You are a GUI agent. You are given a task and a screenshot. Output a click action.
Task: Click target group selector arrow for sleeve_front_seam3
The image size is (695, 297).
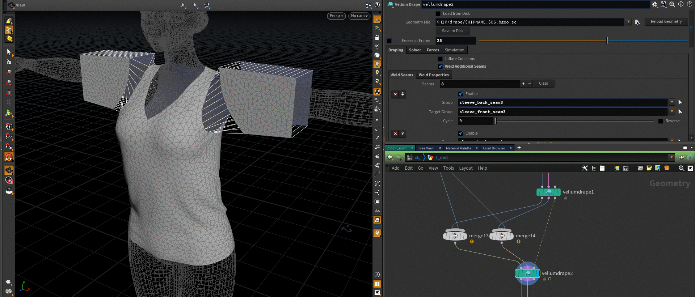pyautogui.click(x=680, y=112)
